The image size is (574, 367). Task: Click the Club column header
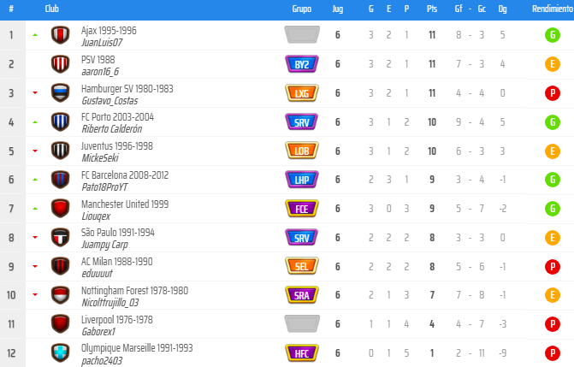[51, 8]
